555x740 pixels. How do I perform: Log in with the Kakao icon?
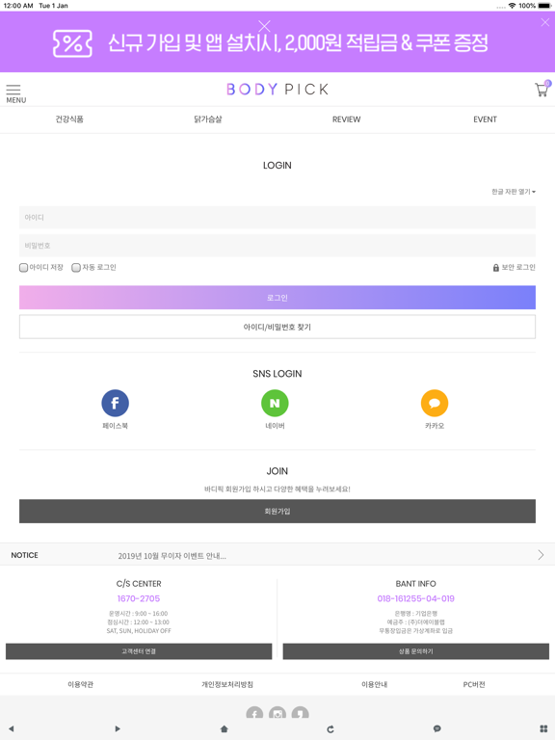[435, 403]
